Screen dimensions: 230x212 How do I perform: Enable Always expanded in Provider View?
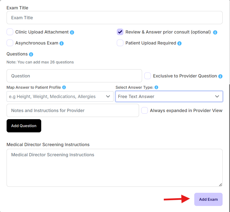click(144, 110)
